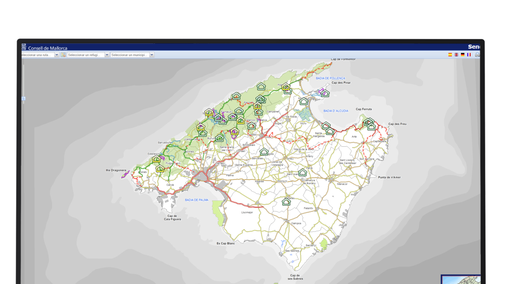Click the 'Cap de Cala Figuera' label
This screenshot has width=506, height=284.
172,218
